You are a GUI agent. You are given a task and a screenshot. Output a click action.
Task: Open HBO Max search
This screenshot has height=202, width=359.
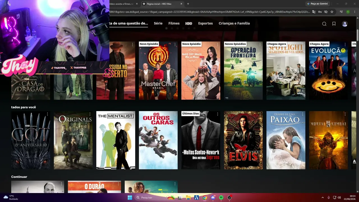click(x=324, y=24)
